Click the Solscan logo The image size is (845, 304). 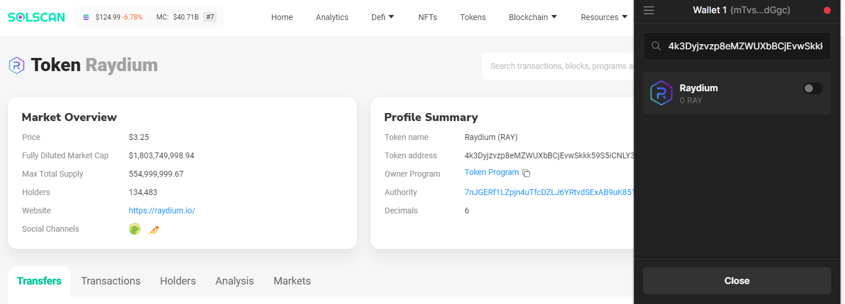36,17
